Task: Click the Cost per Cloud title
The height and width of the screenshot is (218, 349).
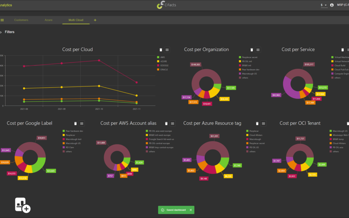Action: tap(78, 49)
